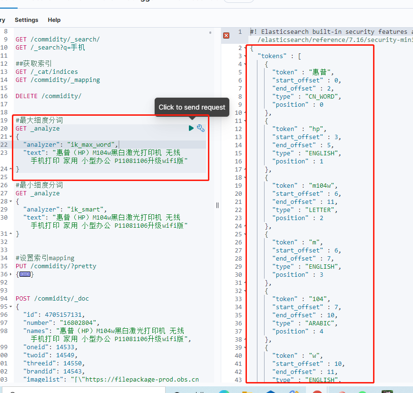This screenshot has width=413, height=393.
Task: Click the "id": 4705157131 line
Action: 54,315
